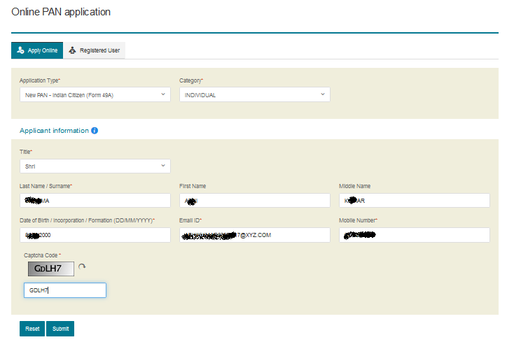Viewport: 514px width, 349px height.
Task: Expand the Category dropdown showing INDIVIDUAL
Action: tap(254, 94)
